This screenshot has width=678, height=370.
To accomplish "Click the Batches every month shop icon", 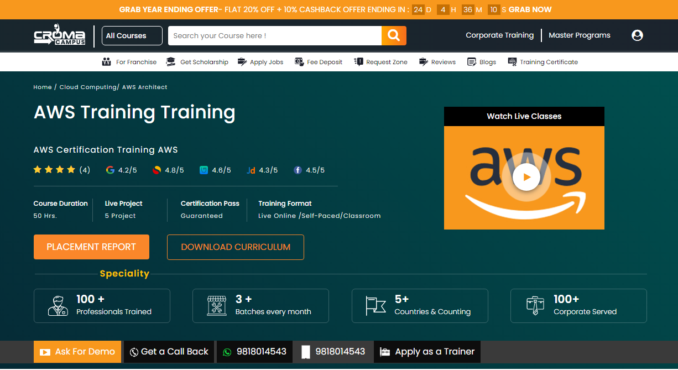I will click(x=217, y=306).
